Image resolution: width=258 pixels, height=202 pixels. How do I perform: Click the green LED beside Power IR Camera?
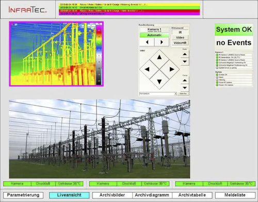217,82
